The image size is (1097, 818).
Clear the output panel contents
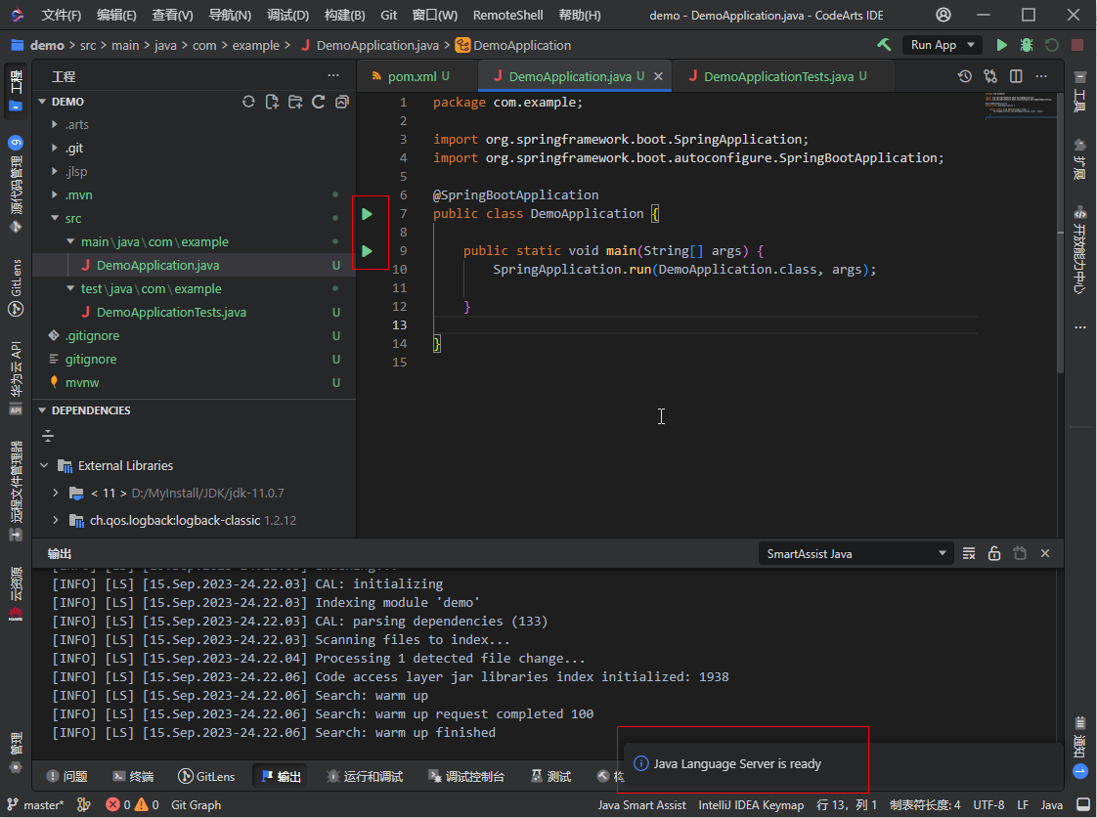pyautogui.click(x=969, y=553)
